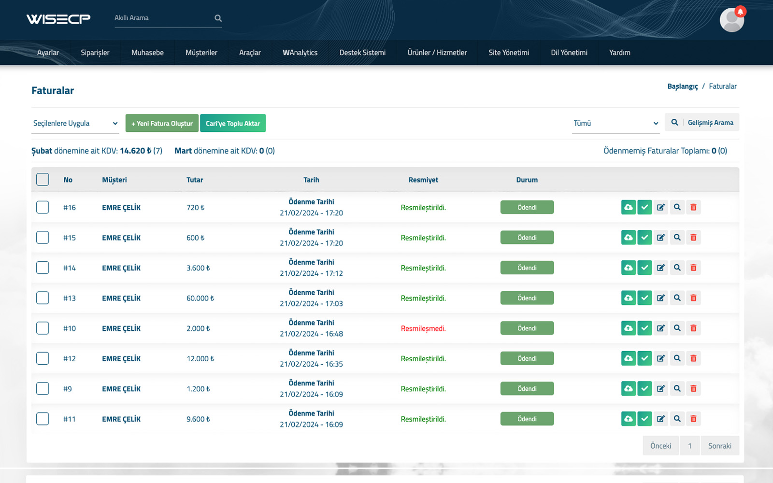Click Cari'ye Toplu Aktar button
The height and width of the screenshot is (483, 773).
(233, 123)
